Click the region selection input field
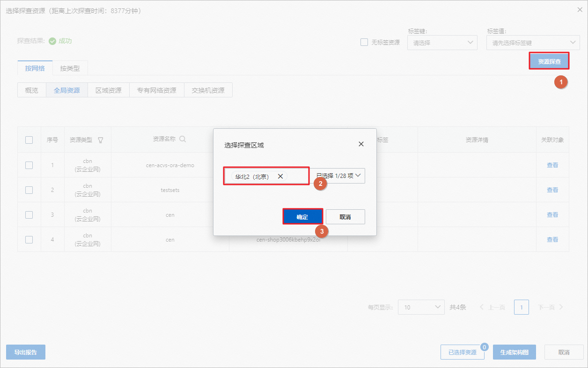The width and height of the screenshot is (588, 368). pos(266,176)
